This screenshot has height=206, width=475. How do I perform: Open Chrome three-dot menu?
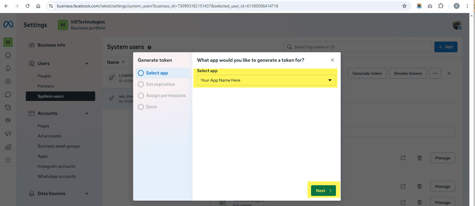tap(467, 6)
